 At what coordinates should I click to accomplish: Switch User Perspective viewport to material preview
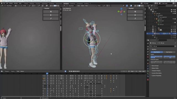tap(141, 6)
